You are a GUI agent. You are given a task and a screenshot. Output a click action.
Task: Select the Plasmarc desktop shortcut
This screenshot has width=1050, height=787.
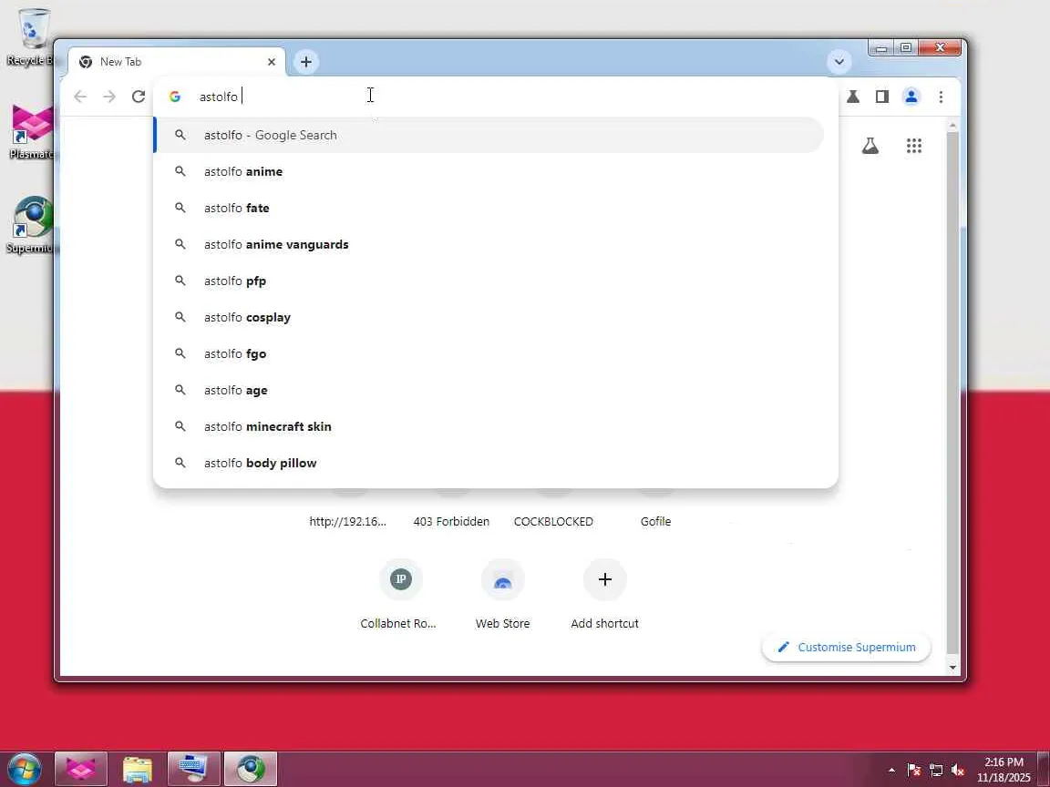coord(31,131)
